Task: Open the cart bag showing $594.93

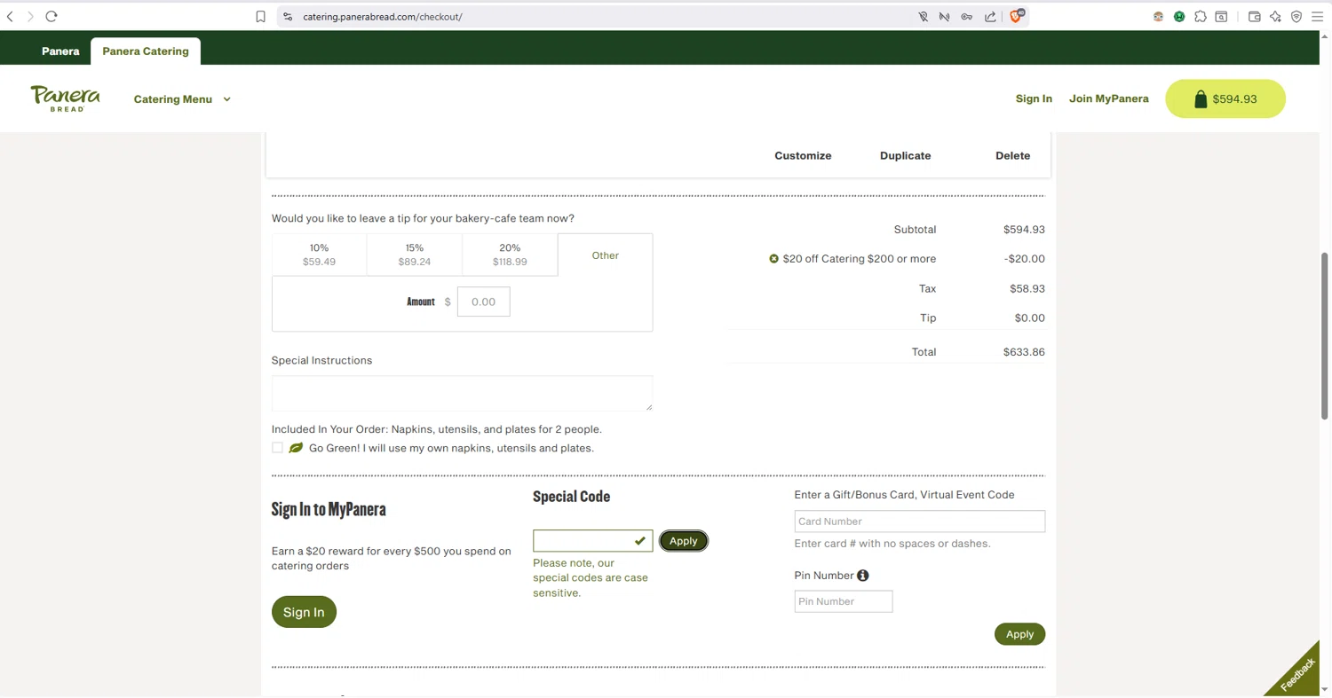Action: click(x=1225, y=98)
